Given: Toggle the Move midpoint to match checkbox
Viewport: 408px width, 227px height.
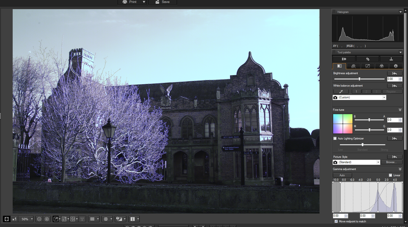Looking at the screenshot, I should [x=336, y=221].
